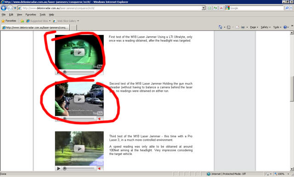Viewport: 294px width, 177px height.
Task: Open the Page command bar menu
Action: click(x=254, y=28)
